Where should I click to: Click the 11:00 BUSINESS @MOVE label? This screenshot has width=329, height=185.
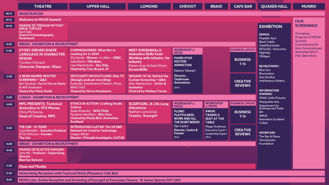(243, 50)
